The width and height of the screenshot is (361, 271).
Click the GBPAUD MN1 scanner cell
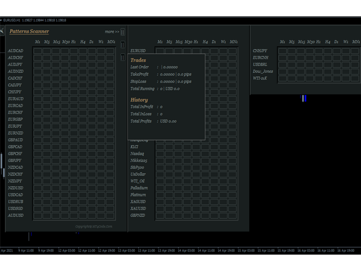tap(110, 140)
